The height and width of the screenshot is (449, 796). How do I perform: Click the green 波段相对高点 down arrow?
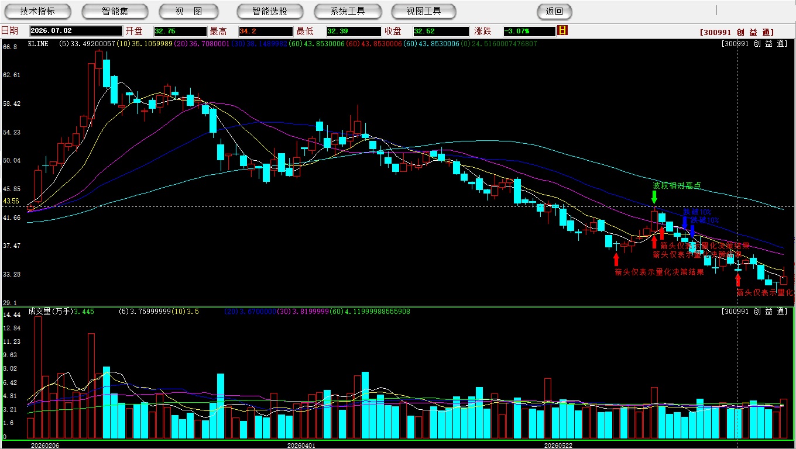tap(654, 197)
